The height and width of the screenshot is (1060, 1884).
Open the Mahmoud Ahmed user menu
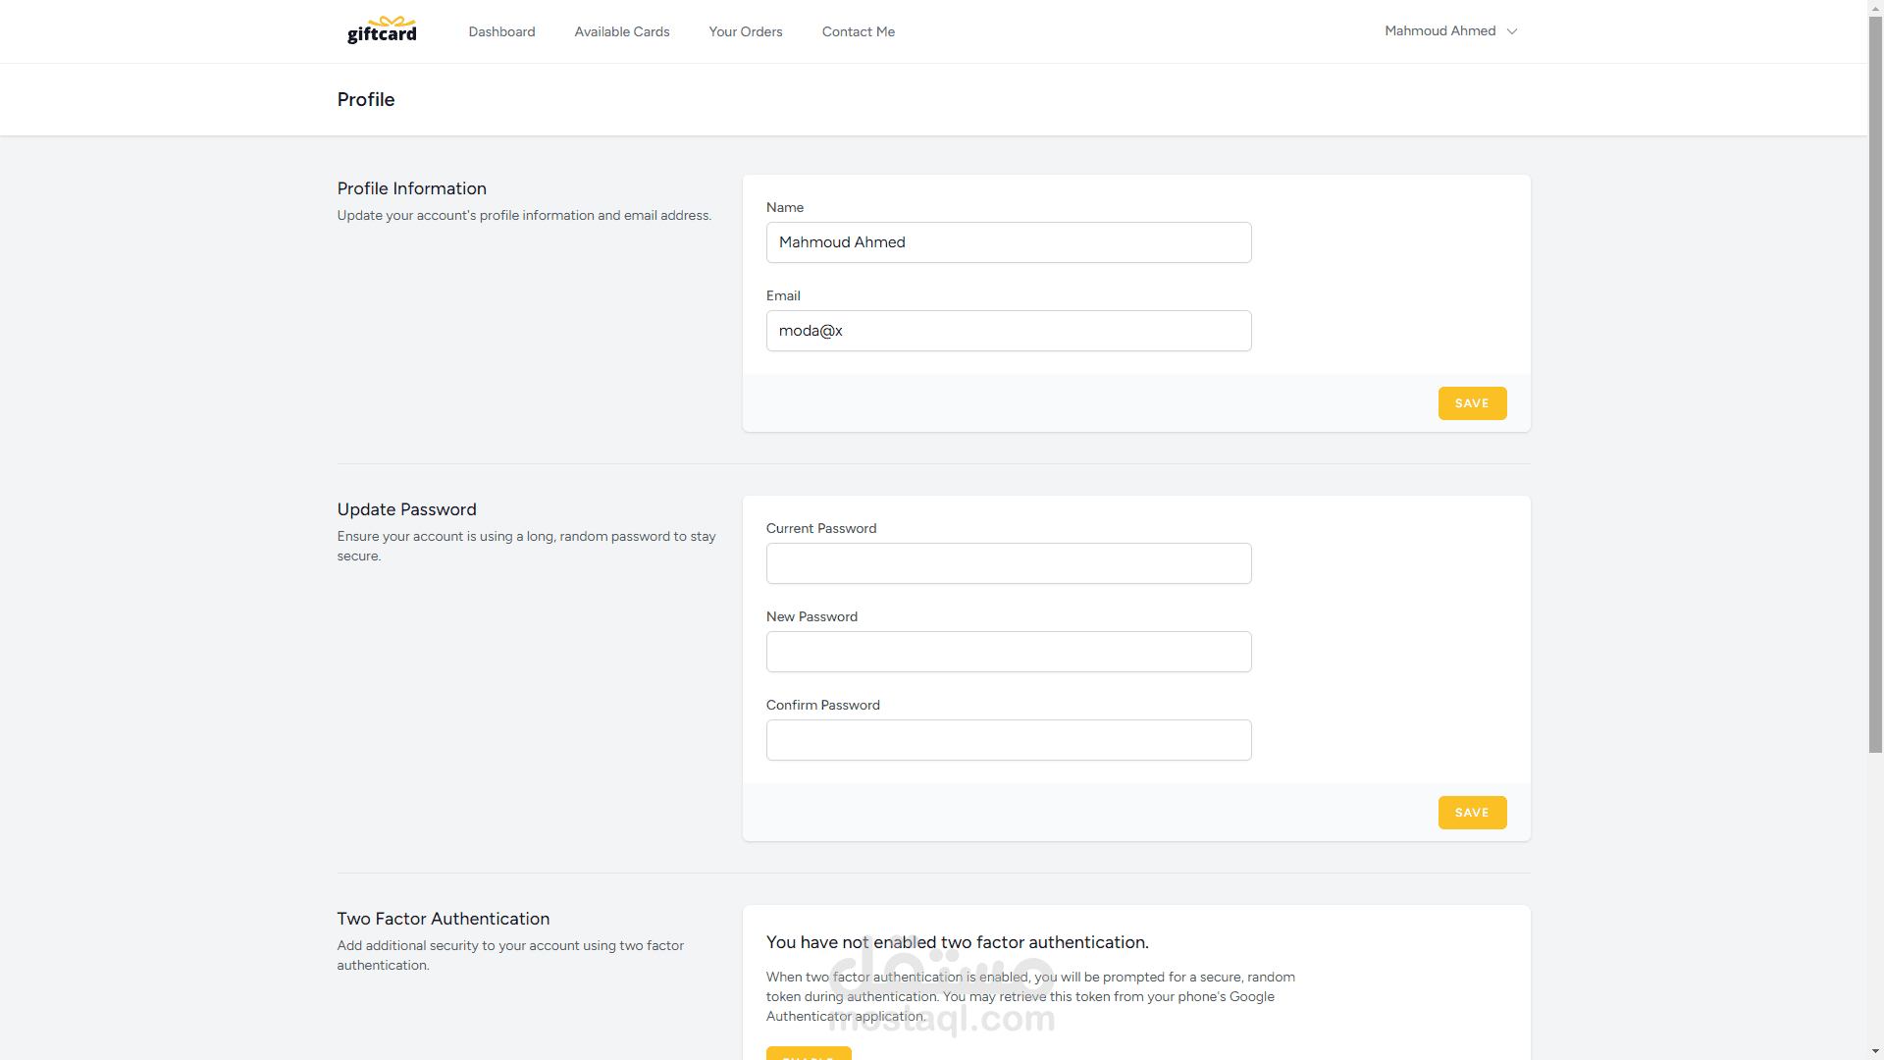click(x=1440, y=31)
